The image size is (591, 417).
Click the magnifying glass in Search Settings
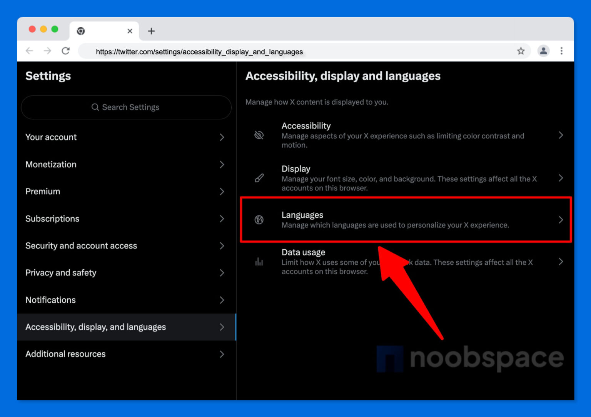(x=95, y=107)
